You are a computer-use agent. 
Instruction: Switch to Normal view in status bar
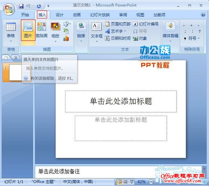(x=119, y=182)
